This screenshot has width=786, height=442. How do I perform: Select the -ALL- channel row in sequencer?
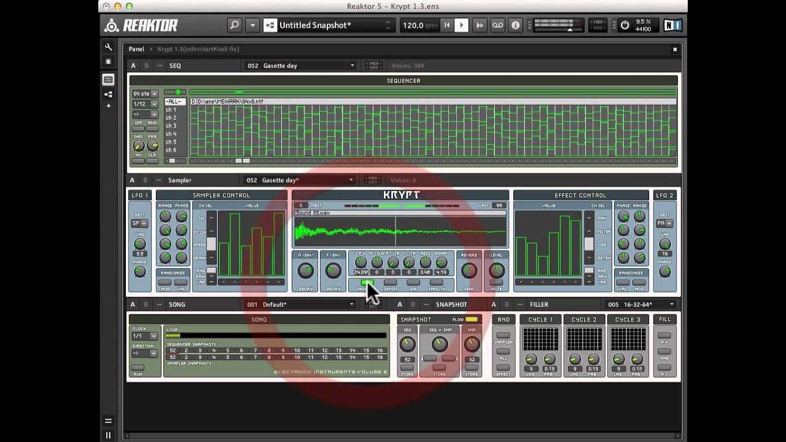(x=174, y=102)
